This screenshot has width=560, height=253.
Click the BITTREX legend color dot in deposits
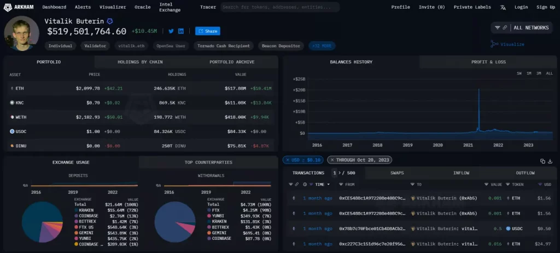click(75, 221)
